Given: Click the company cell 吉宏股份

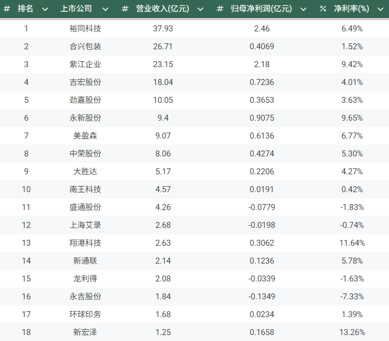Looking at the screenshot, I should click(x=85, y=82).
